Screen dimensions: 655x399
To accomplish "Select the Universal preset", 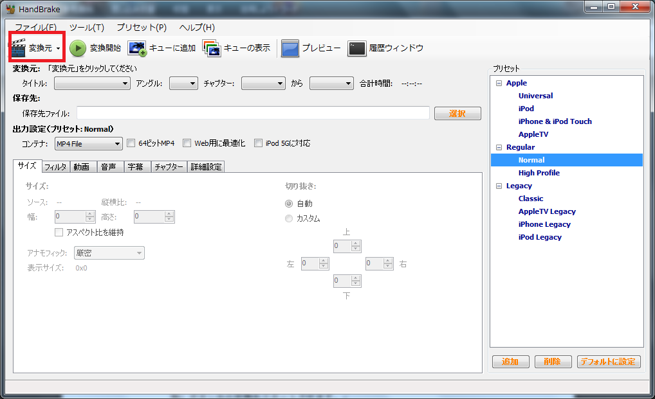I will 535,96.
